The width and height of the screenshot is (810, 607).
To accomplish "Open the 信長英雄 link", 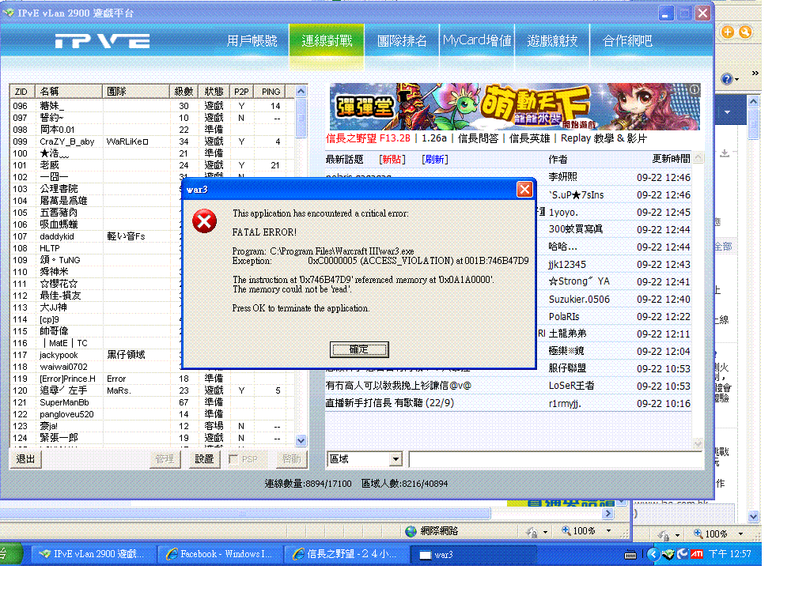I will [529, 138].
